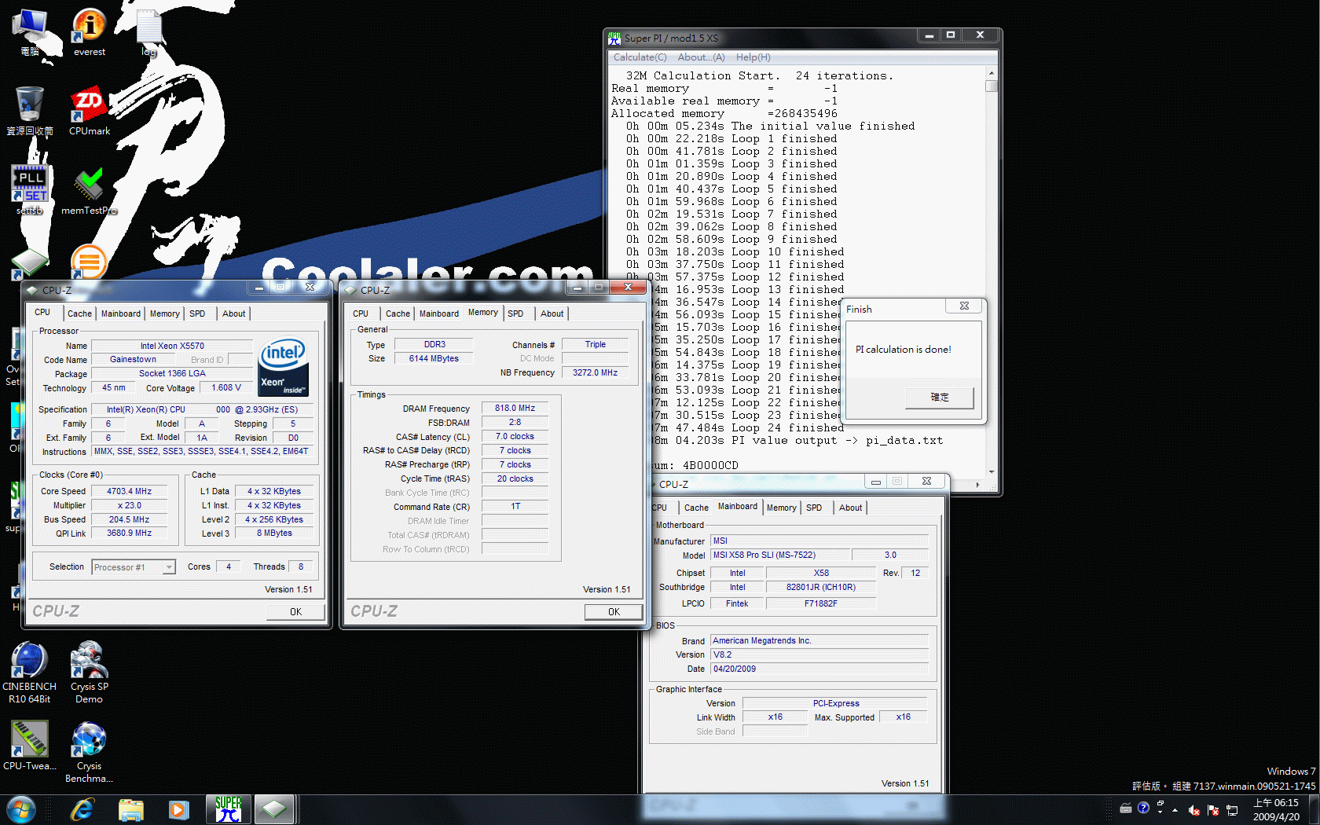Click BIOS date 04/20/2009 field
The image size is (1320, 825).
pyautogui.click(x=819, y=669)
